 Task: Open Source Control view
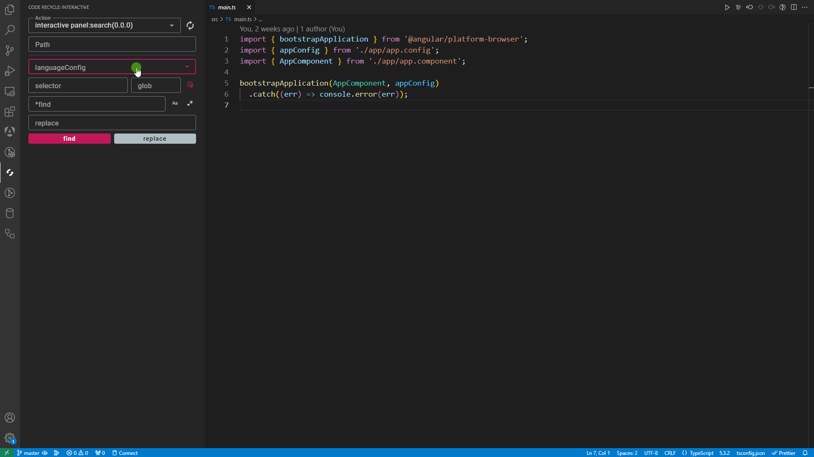(x=10, y=50)
